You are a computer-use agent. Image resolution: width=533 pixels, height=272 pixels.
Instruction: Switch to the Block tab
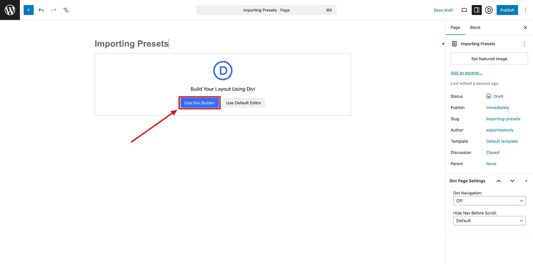[x=475, y=28]
